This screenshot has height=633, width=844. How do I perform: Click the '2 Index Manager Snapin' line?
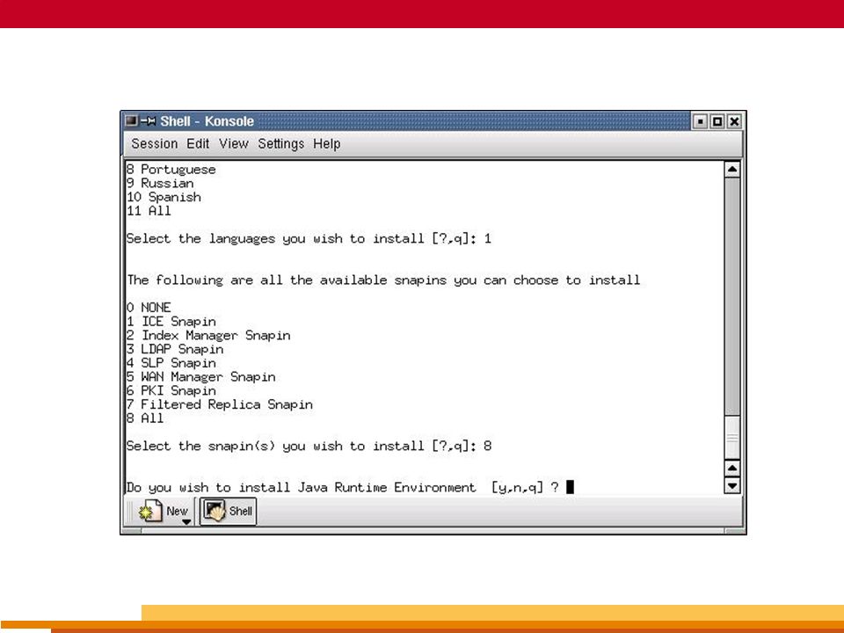tap(208, 335)
